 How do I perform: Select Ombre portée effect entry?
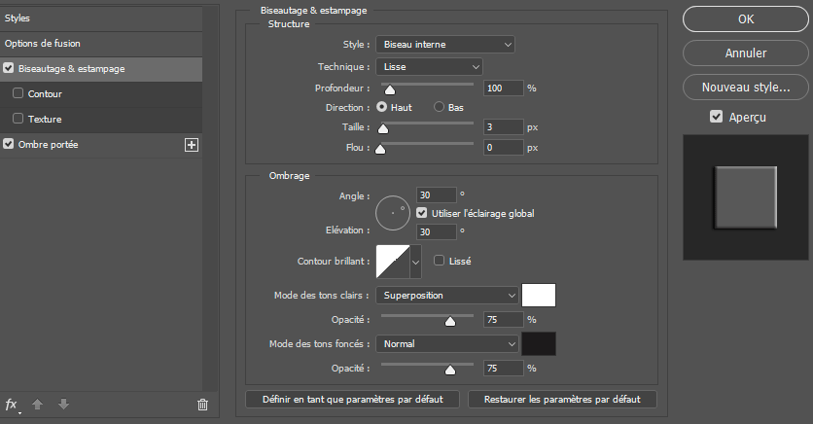click(49, 144)
